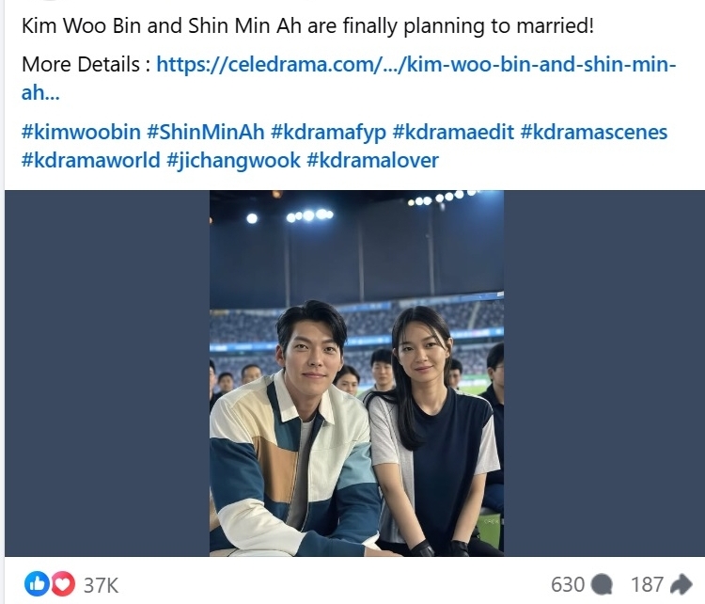Click the blue thumbs-up Like reaction icon
705x604 pixels.
click(x=37, y=583)
